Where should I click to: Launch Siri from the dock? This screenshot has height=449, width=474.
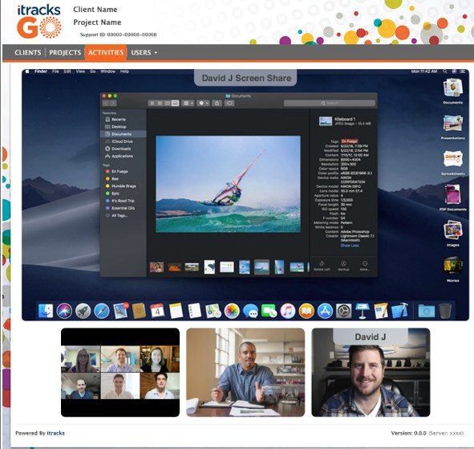(64, 311)
